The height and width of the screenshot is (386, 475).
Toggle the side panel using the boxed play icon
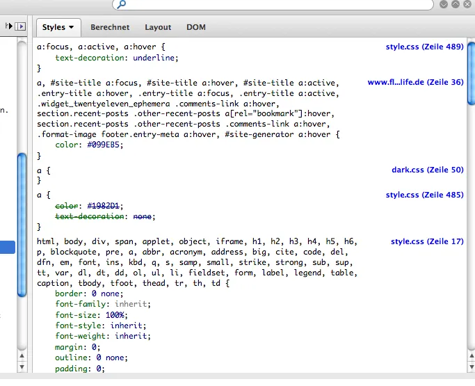click(x=21, y=26)
